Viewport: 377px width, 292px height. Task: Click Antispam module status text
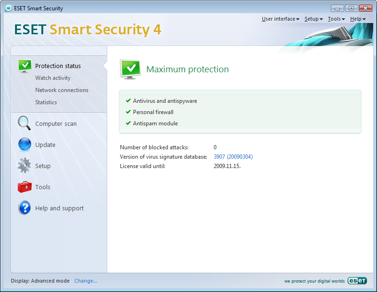click(155, 123)
